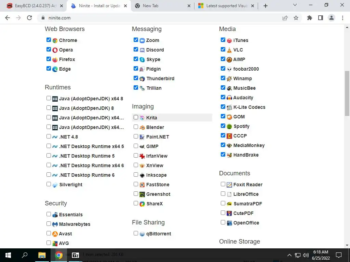
Task: Click the browser extensions puzzle icon
Action: pyautogui.click(x=309, y=18)
